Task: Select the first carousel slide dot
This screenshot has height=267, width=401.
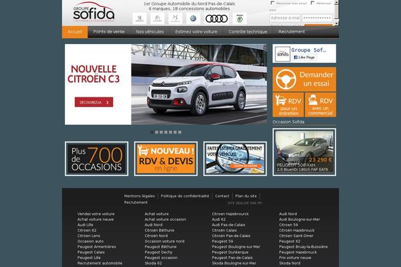Action: (x=152, y=132)
